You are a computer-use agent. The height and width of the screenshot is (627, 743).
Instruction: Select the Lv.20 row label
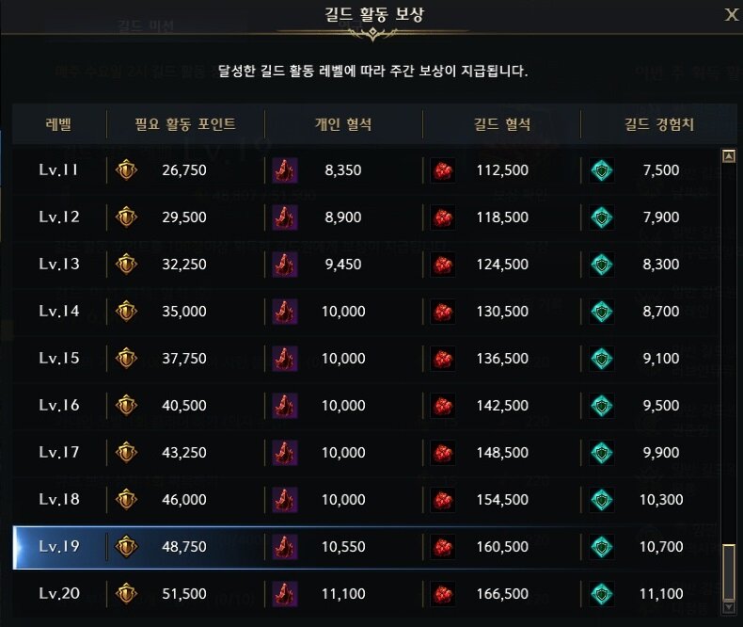[59, 594]
